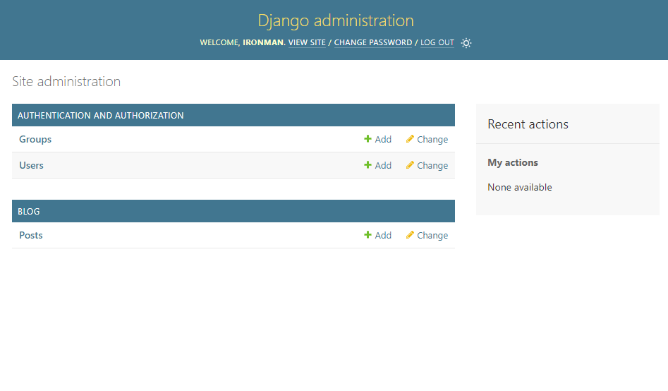
Task: Click the Log Out link
Action: 437,42
